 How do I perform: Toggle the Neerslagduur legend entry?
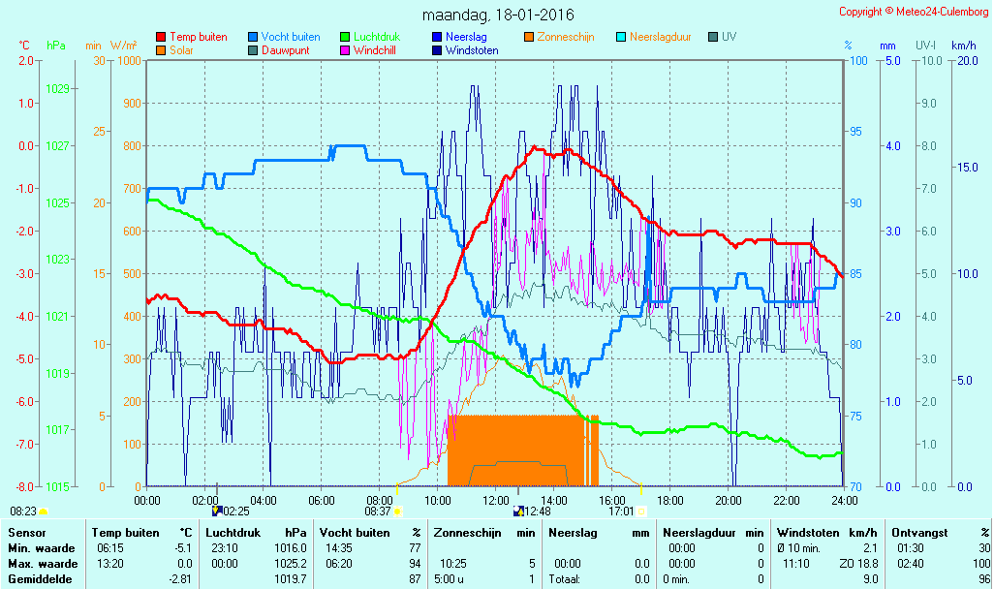pos(654,38)
